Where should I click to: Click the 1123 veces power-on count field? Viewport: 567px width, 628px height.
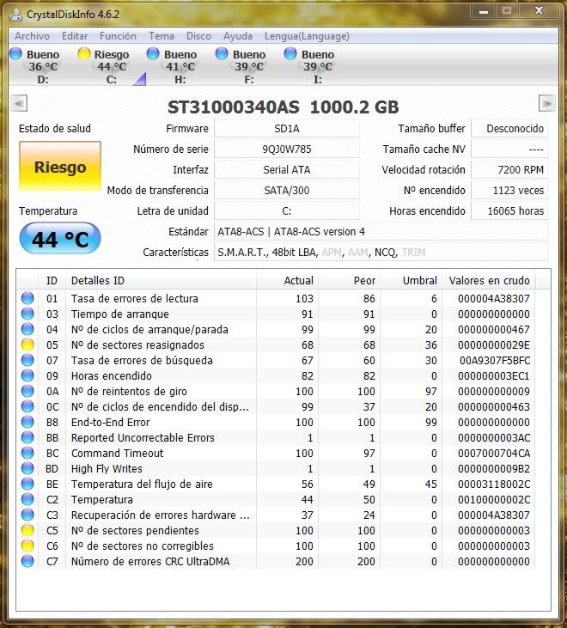[509, 191]
